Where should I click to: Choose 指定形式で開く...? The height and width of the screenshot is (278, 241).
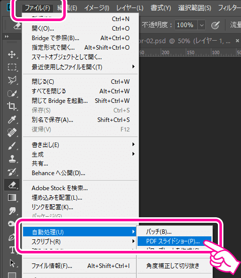tap(80, 48)
